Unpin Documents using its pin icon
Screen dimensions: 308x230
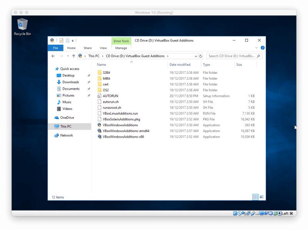89,89
